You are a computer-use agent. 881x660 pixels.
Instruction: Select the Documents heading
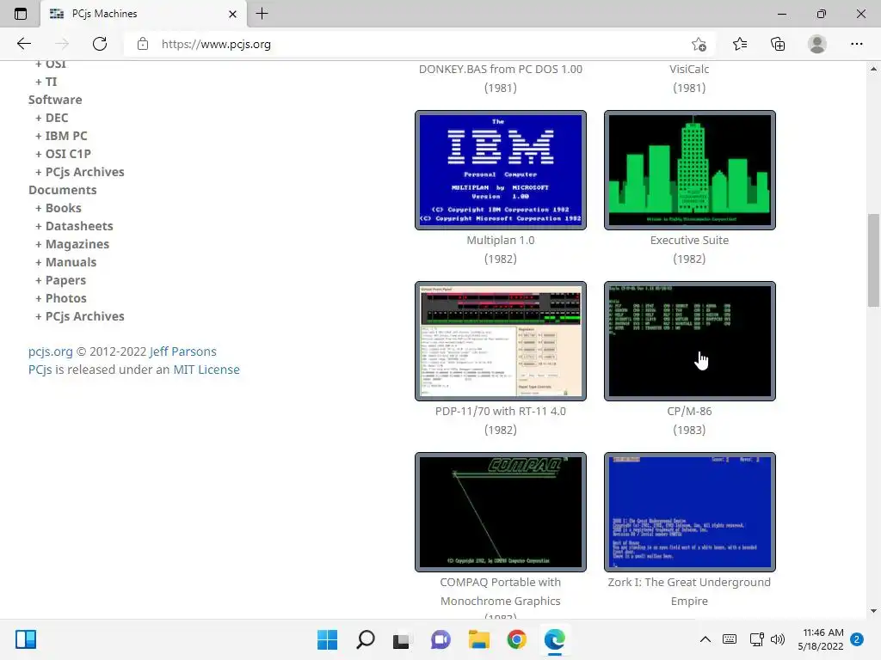[62, 190]
